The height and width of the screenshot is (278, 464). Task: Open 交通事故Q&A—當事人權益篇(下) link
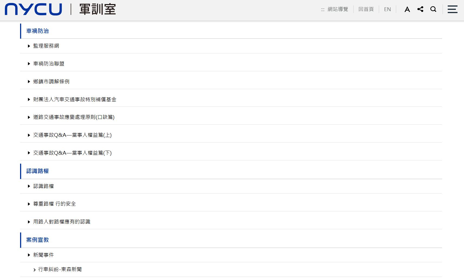click(72, 153)
